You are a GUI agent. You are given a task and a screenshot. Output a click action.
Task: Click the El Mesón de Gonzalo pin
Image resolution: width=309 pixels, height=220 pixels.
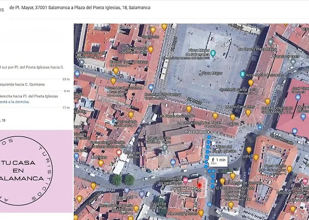point(234,176)
